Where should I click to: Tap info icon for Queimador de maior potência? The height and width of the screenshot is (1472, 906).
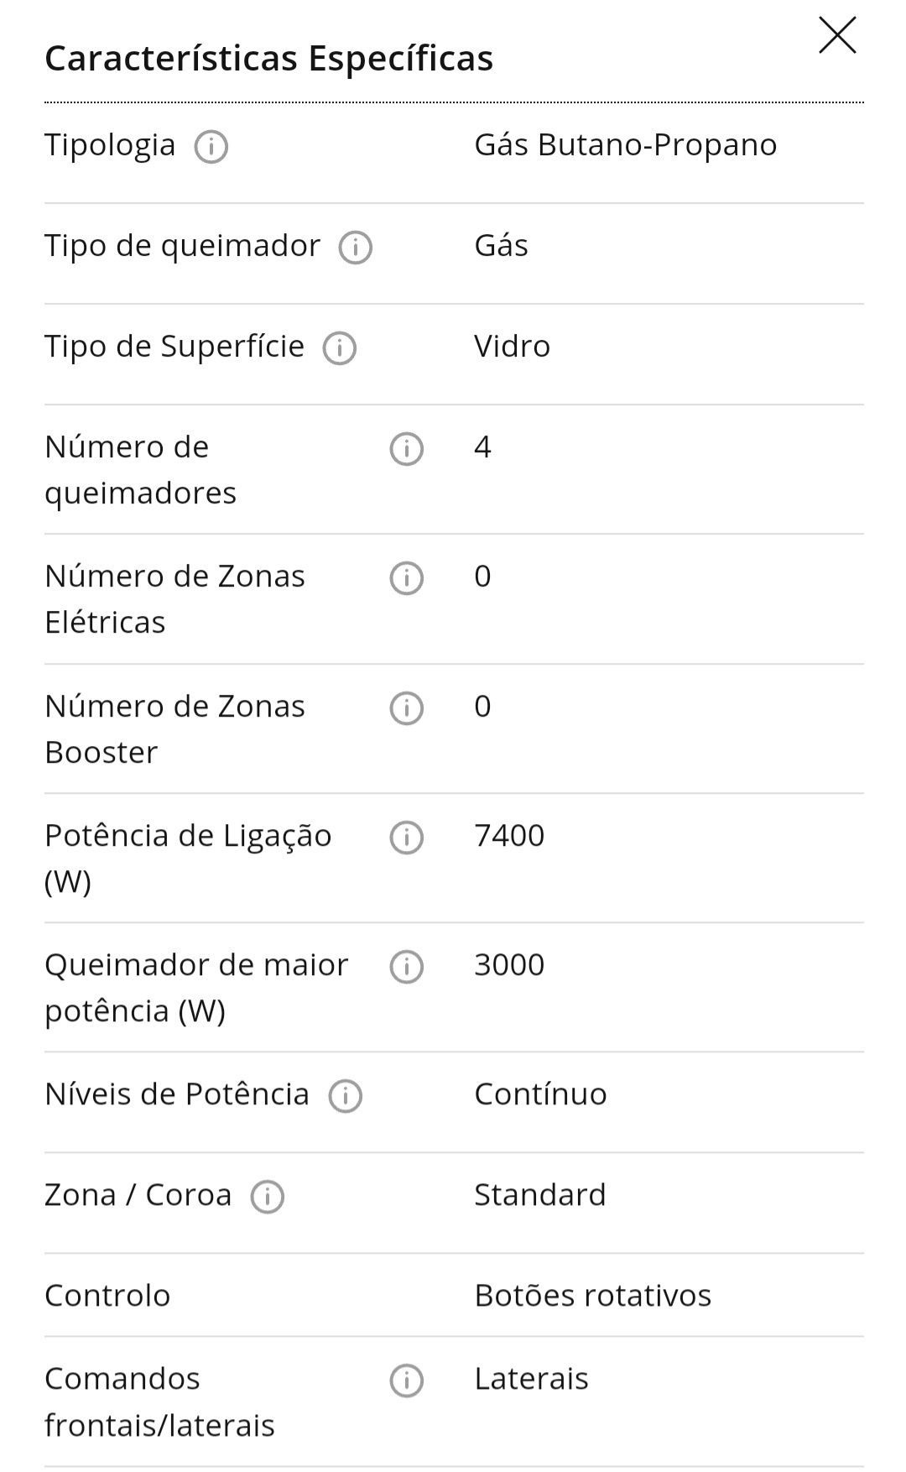(406, 967)
